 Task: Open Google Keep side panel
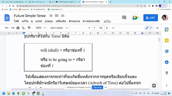(x=167, y=41)
